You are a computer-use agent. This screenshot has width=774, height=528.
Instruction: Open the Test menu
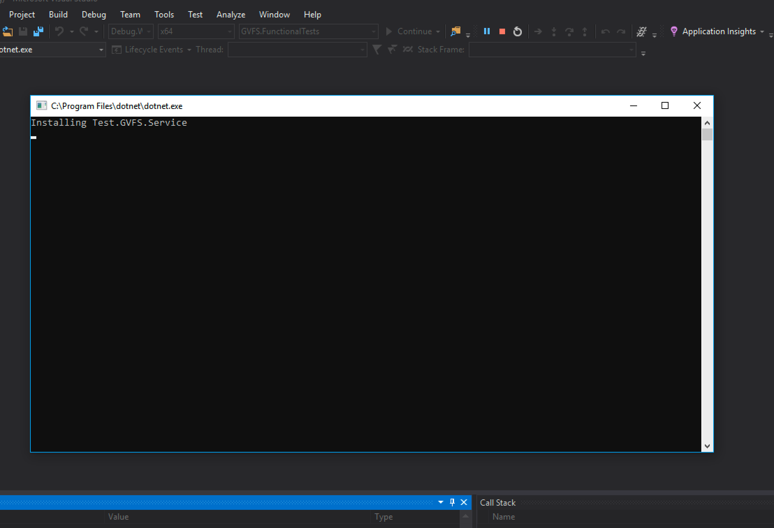tap(195, 15)
